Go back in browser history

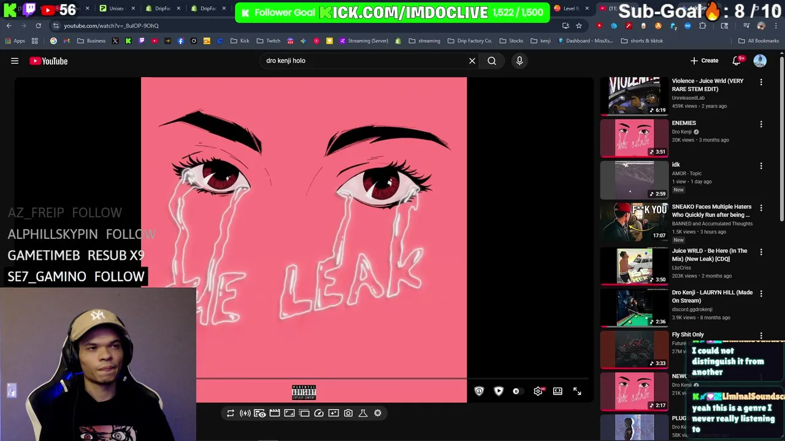point(9,26)
